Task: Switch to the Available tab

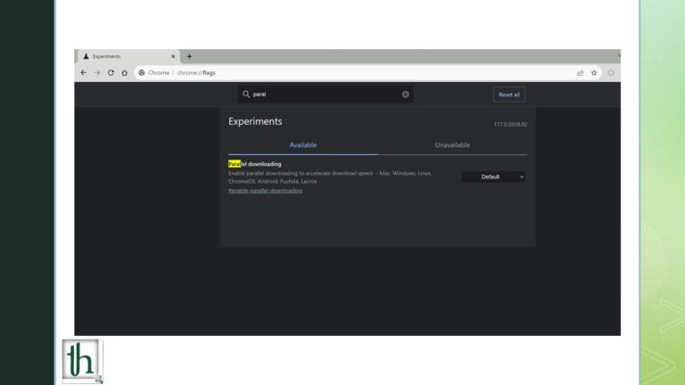Action: point(303,145)
